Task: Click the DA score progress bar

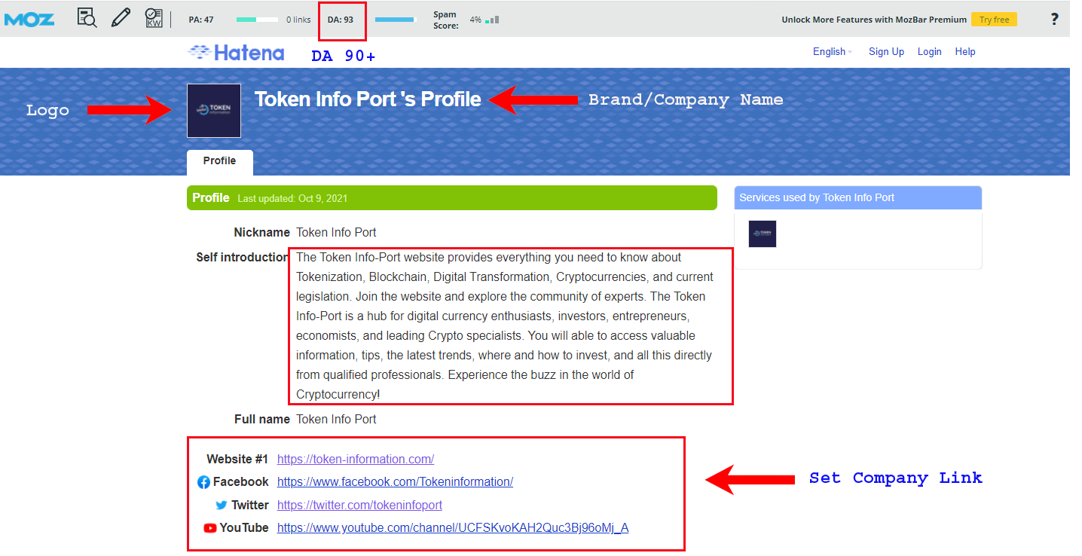Action: click(x=395, y=19)
